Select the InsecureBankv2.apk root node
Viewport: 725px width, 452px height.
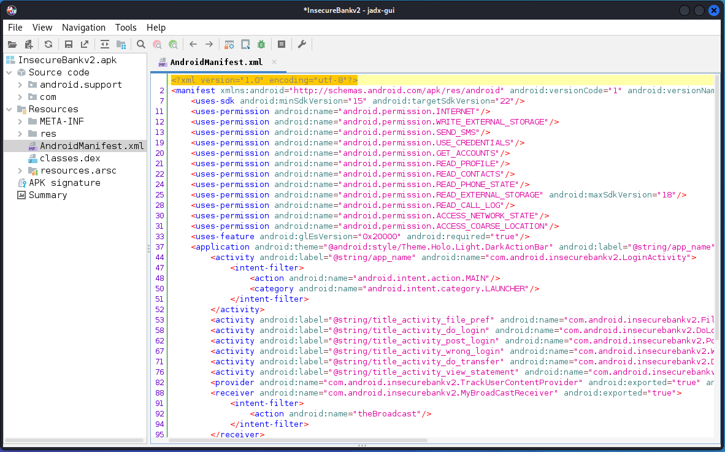67,60
